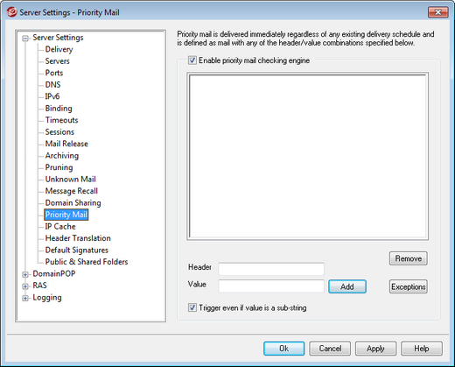Click the Remove button

tap(409, 258)
